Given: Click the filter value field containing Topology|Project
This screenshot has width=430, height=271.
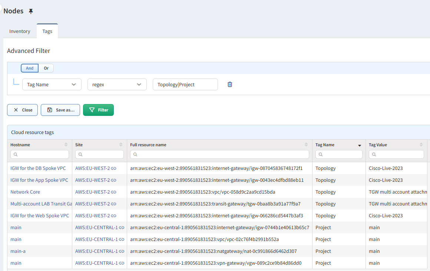Looking at the screenshot, I should pyautogui.click(x=185, y=84).
